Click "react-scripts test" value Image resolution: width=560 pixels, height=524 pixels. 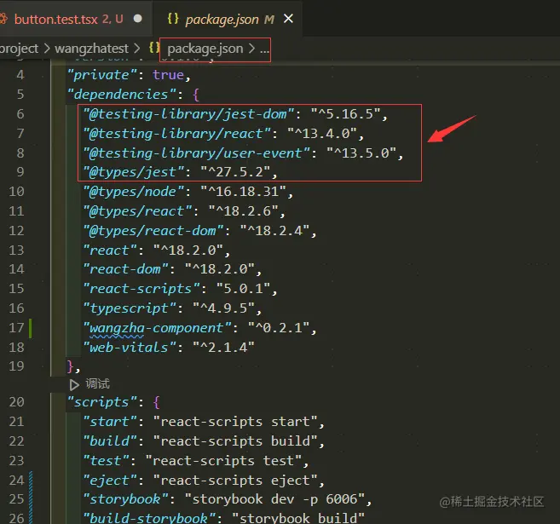[x=223, y=461]
